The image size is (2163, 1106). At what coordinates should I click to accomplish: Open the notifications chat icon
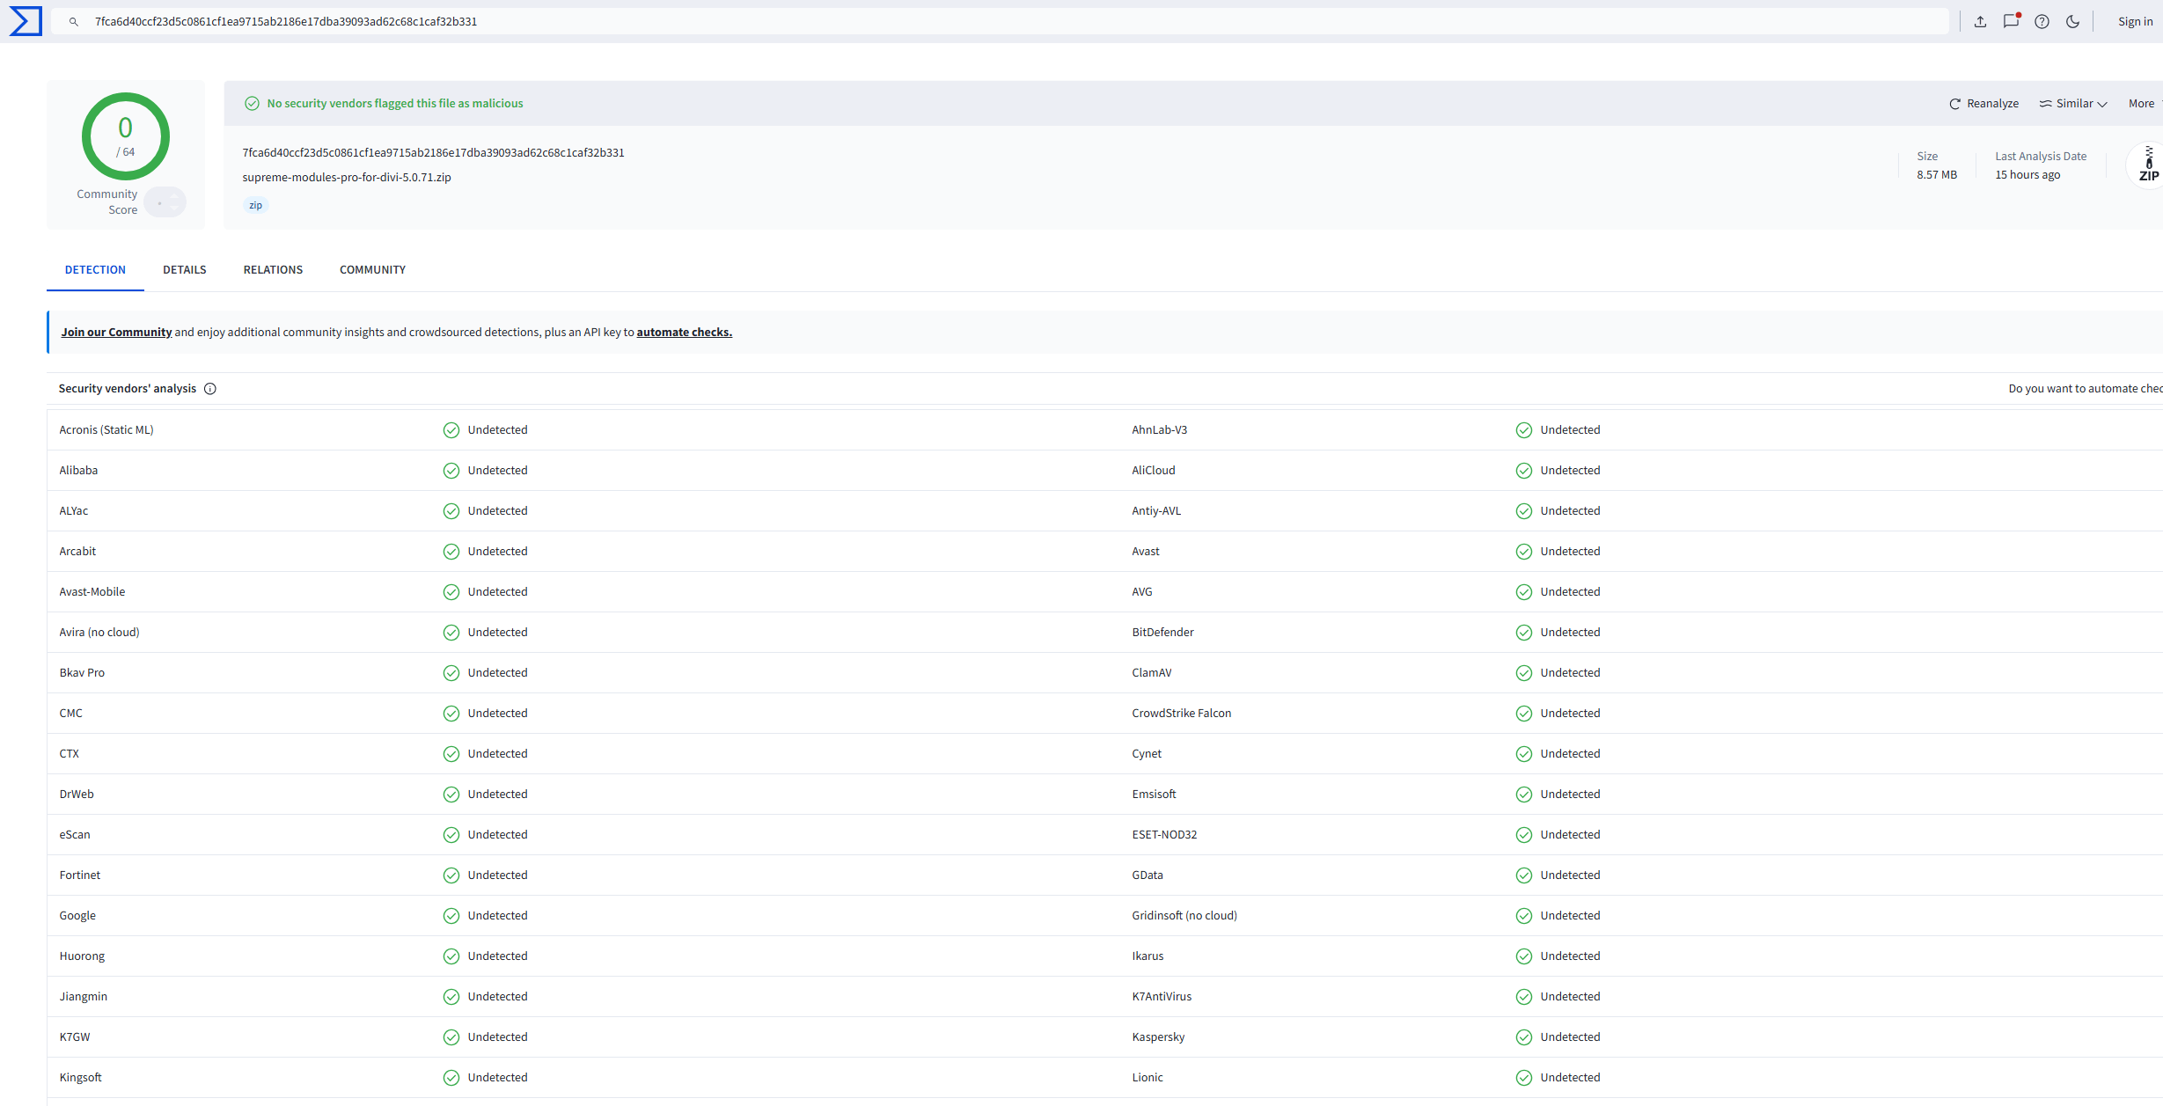click(x=2012, y=21)
